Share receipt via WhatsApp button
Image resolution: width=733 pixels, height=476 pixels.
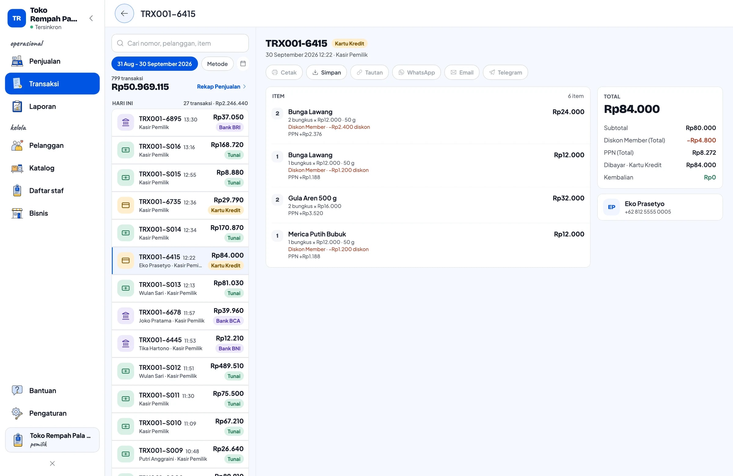pos(416,72)
